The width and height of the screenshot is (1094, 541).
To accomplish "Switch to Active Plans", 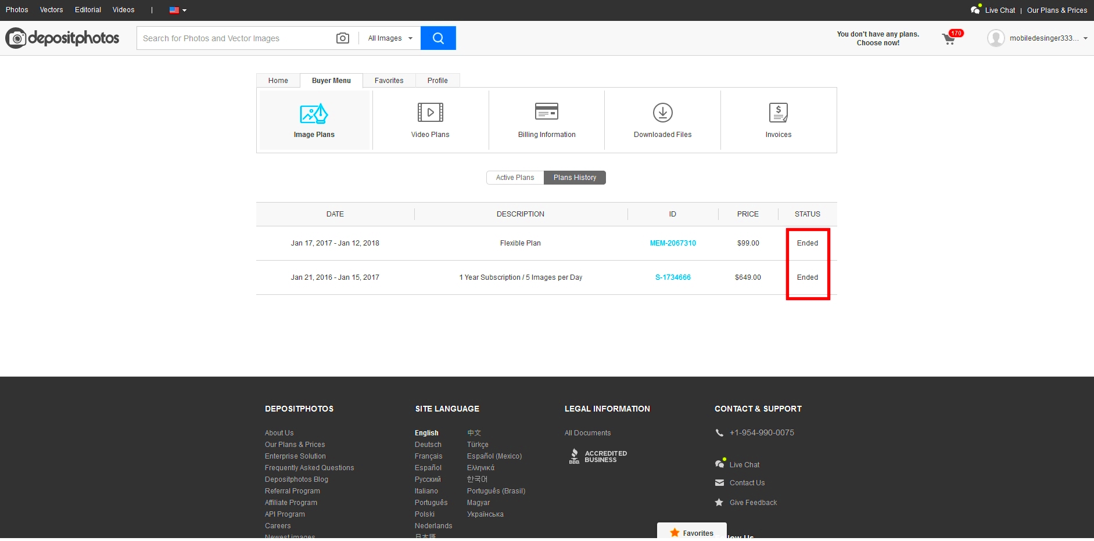I will point(515,178).
